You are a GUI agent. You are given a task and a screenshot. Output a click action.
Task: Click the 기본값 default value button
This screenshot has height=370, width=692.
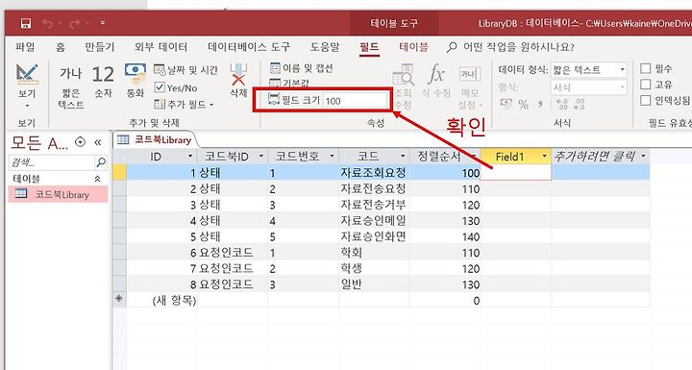pyautogui.click(x=289, y=83)
